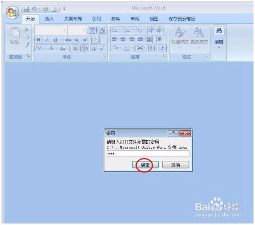Expand the font size dropdown

pyautogui.click(x=84, y=30)
